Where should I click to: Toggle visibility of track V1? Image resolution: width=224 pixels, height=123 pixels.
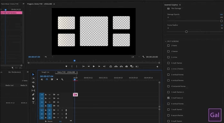(58, 106)
